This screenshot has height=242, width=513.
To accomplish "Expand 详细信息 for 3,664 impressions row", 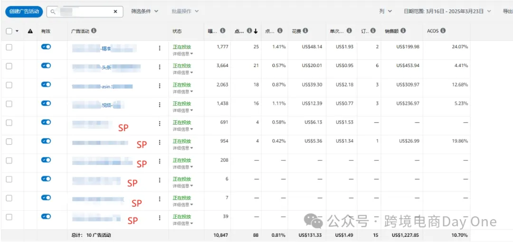I will coord(183,72).
